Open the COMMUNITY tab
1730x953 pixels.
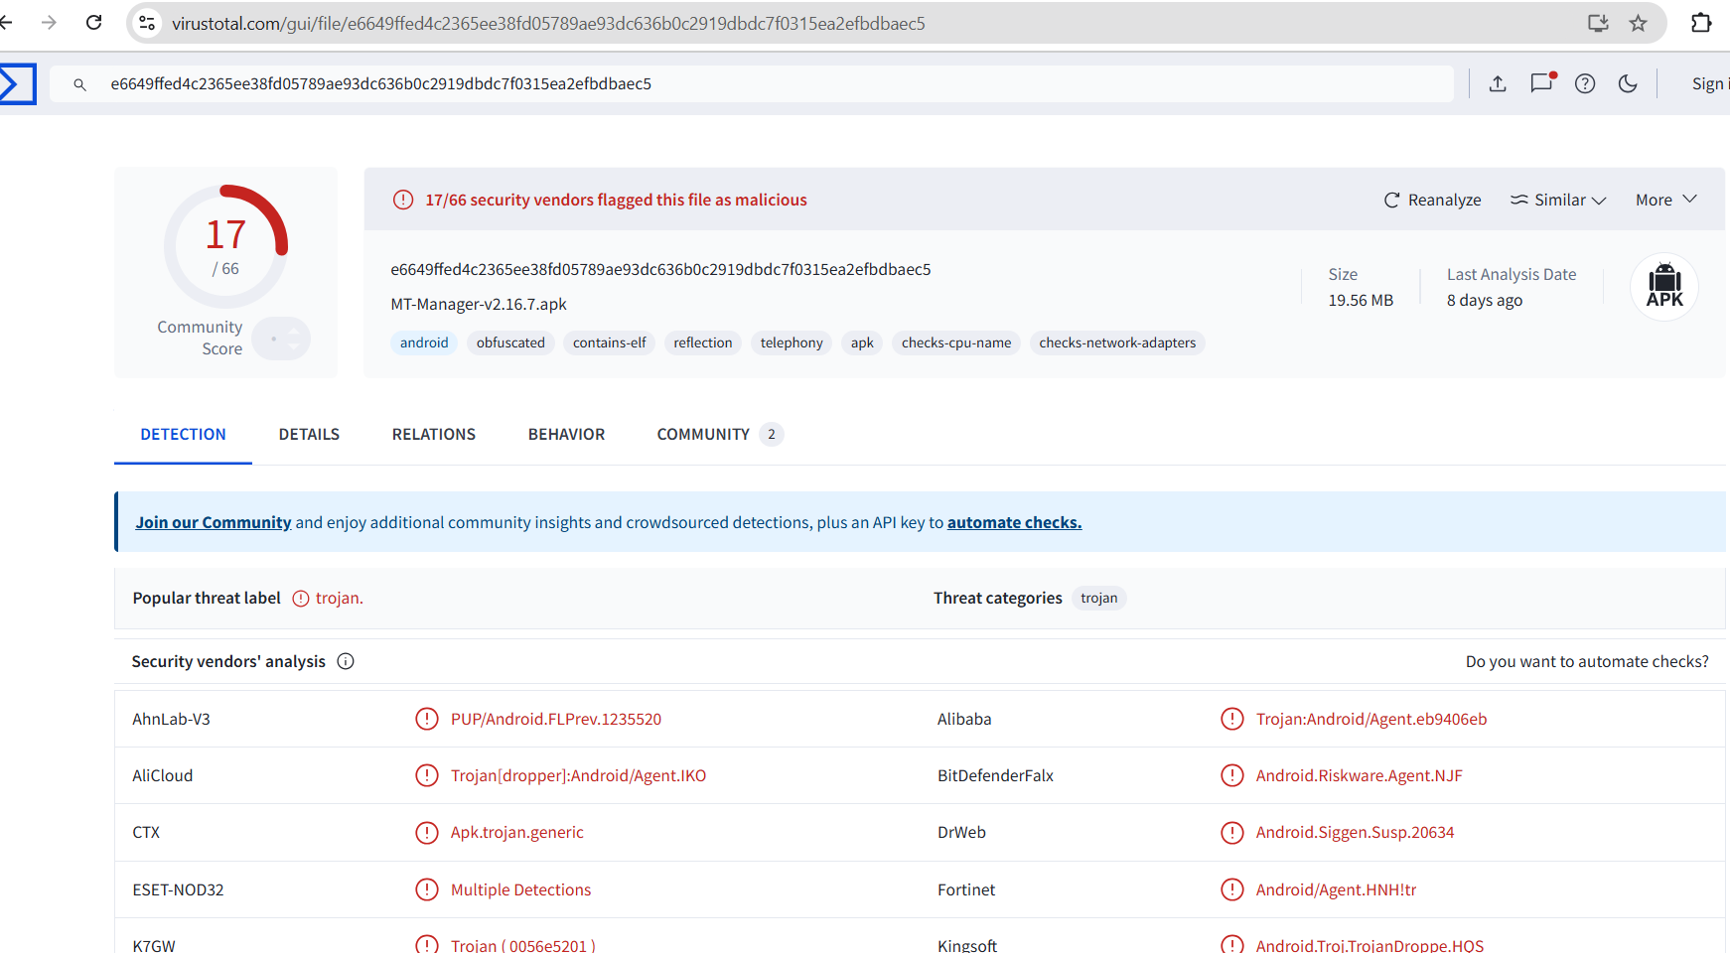[720, 434]
